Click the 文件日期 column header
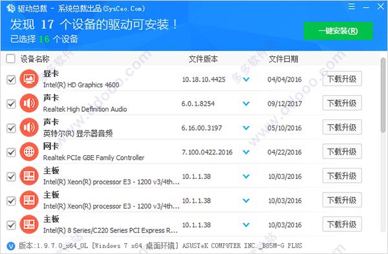 click(x=283, y=59)
